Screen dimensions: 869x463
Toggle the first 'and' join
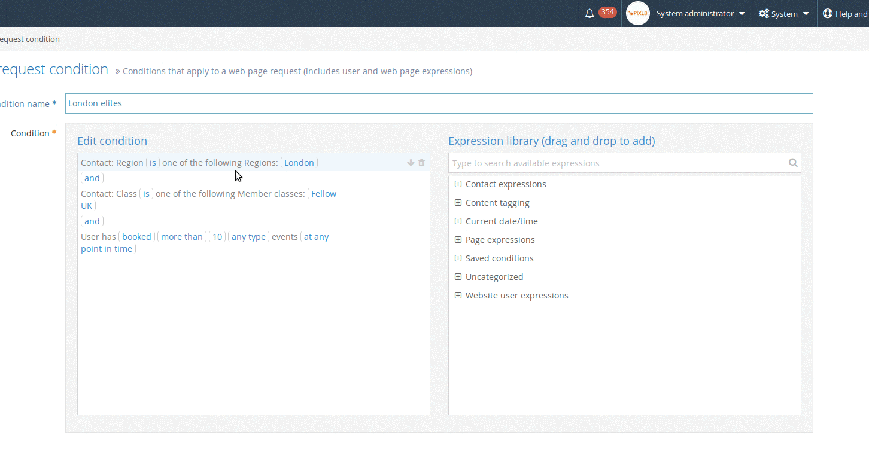click(92, 178)
